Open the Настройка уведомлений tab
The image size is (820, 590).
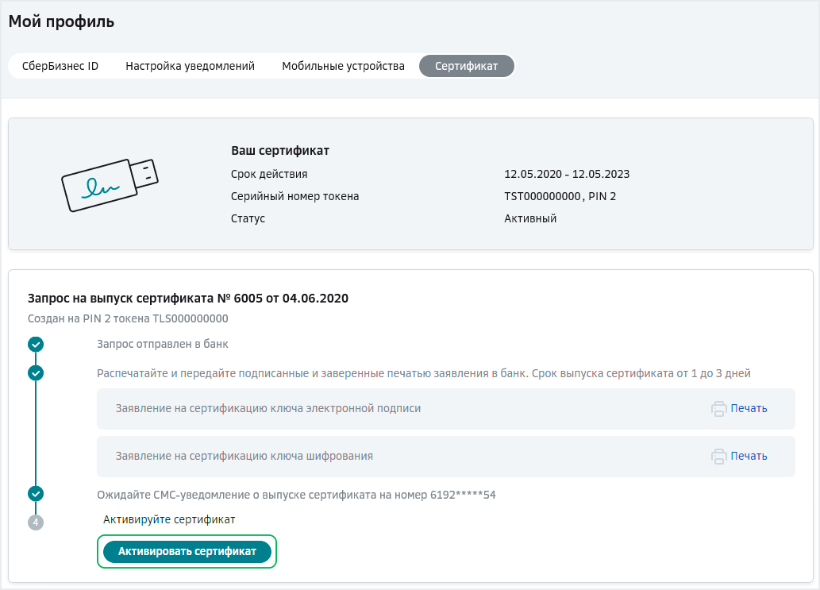(190, 66)
